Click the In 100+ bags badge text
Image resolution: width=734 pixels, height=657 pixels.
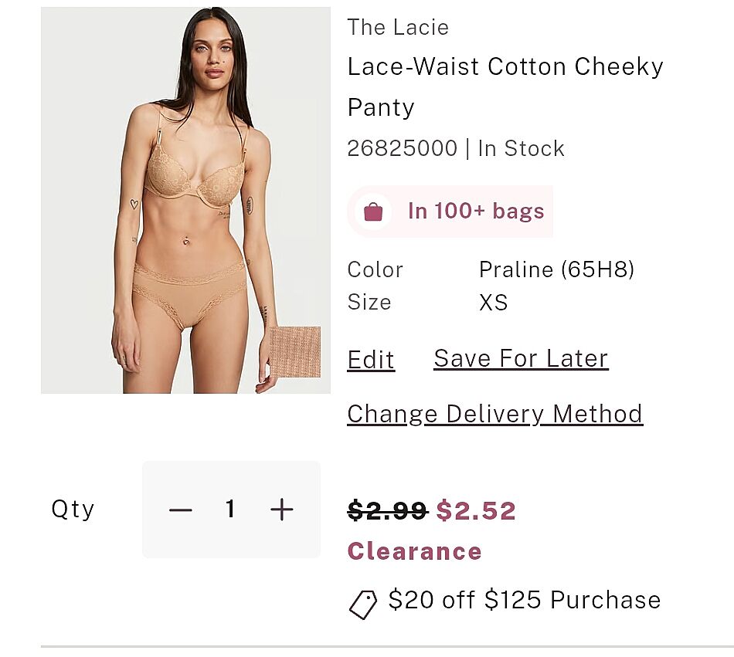[476, 212]
